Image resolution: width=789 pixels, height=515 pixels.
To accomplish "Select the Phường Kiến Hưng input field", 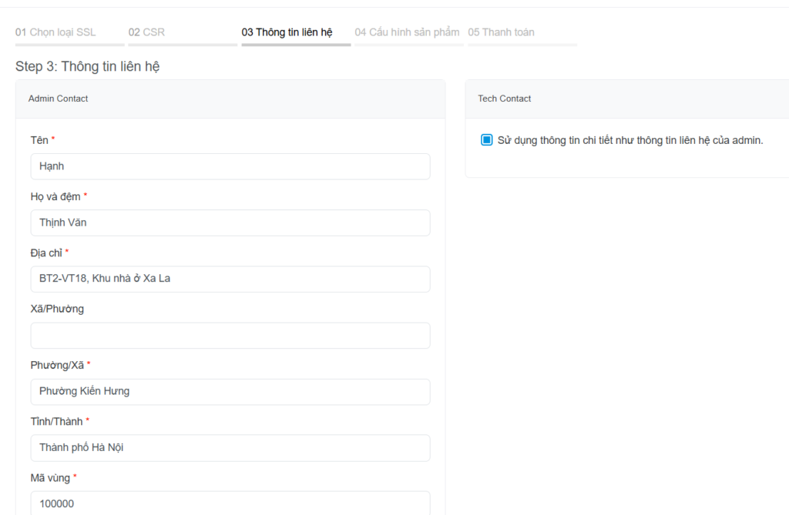I will (x=230, y=391).
